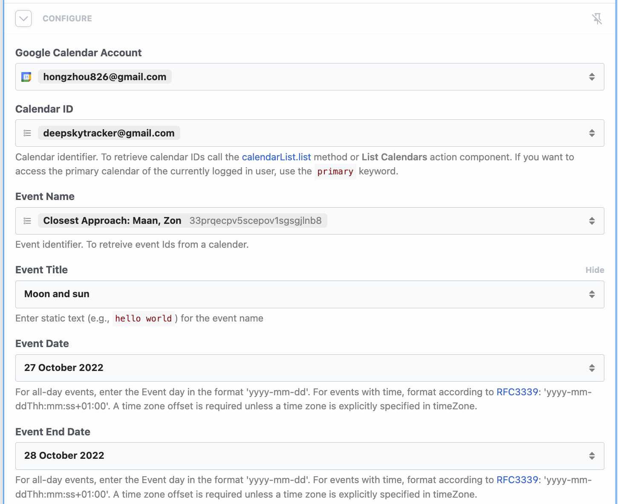Open the Calendar ID dropdown arrow
Screen dimensions: 618x504
592,133
